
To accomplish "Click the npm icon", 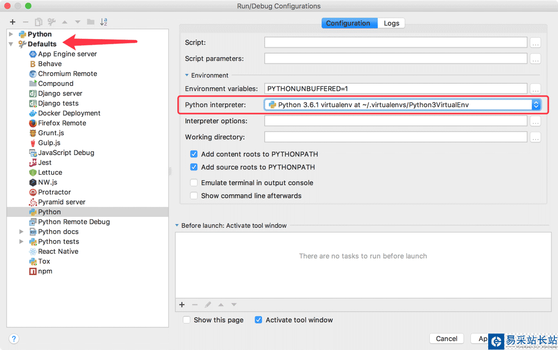I will (x=33, y=271).
